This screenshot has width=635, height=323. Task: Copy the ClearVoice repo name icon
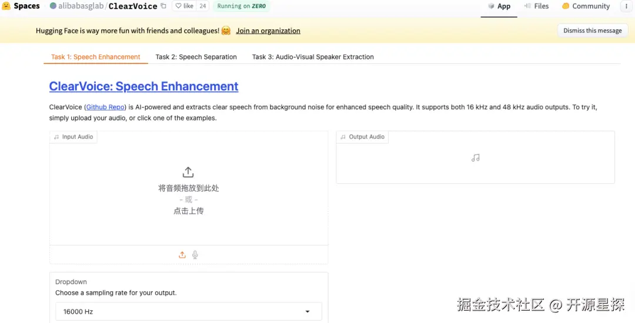[x=163, y=6]
